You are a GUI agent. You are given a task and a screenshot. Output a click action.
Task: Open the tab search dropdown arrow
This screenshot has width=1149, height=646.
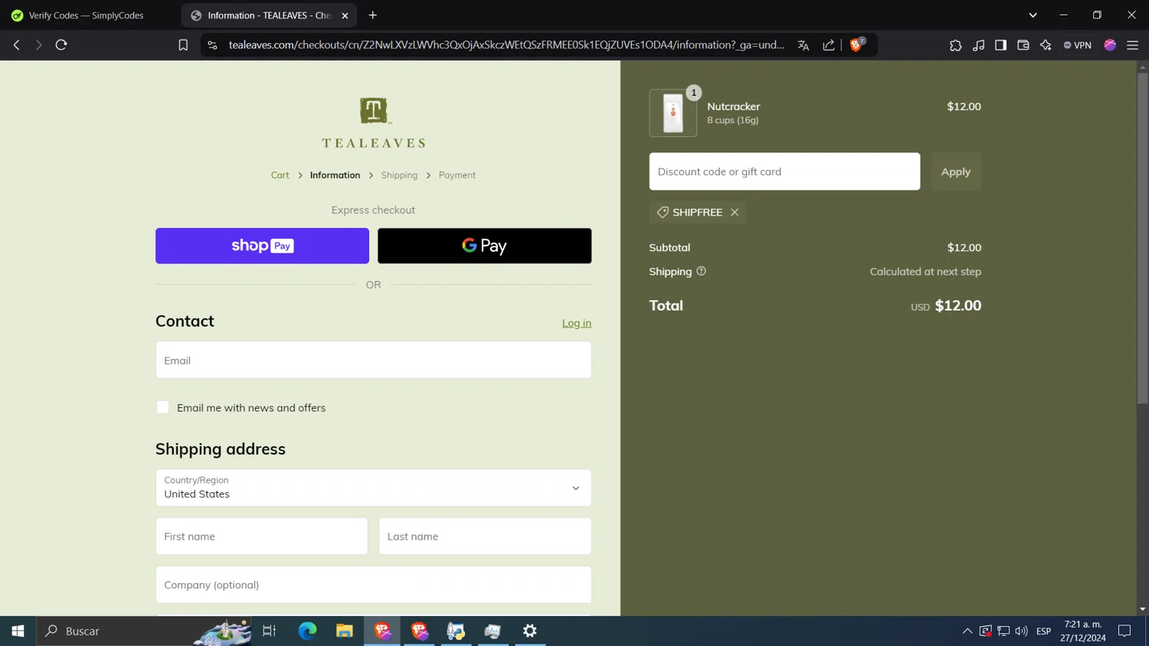[1033, 15]
